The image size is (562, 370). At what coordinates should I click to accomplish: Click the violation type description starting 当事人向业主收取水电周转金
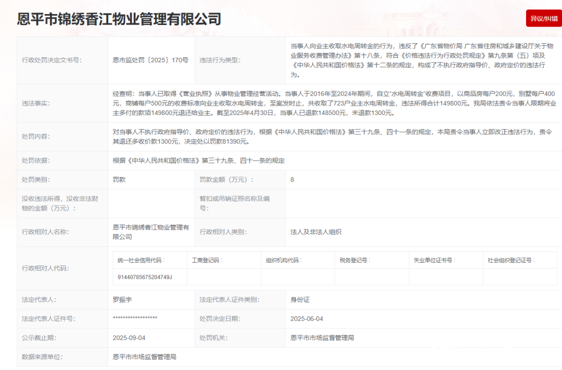[x=422, y=60]
